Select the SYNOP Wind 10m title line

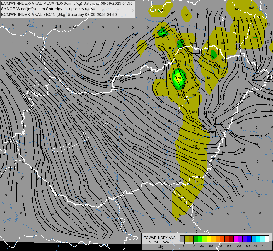48,9
